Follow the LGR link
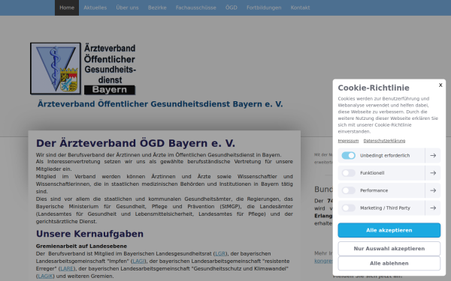451x281 pixels. [x=220, y=253]
